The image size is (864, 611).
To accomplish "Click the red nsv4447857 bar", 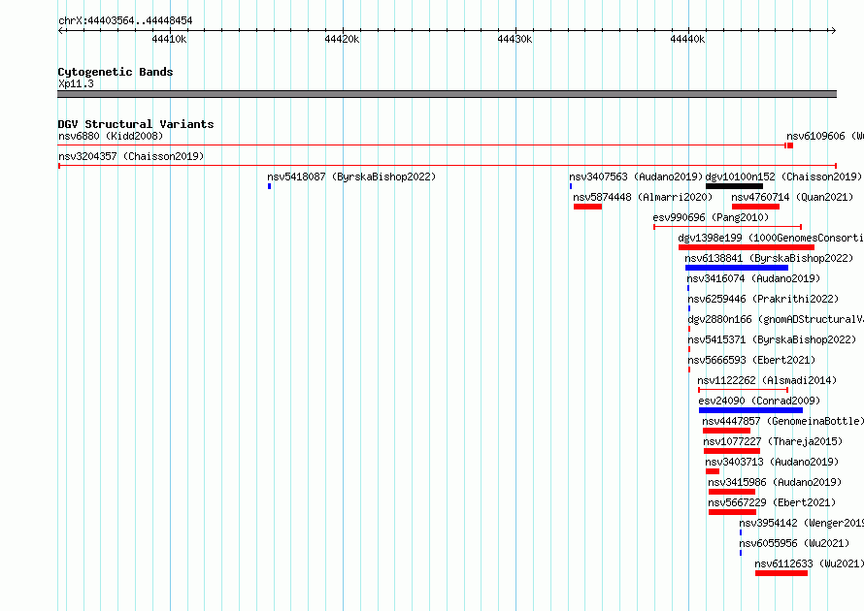I will [x=726, y=431].
